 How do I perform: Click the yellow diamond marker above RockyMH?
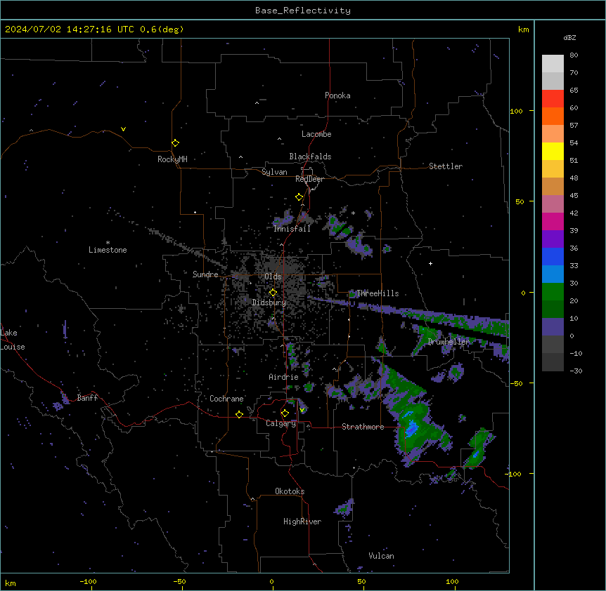coord(175,143)
